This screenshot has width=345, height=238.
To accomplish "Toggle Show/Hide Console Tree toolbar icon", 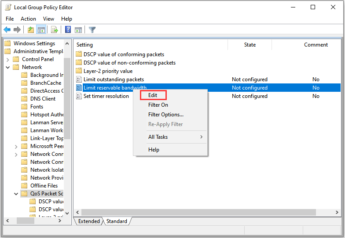I will coord(41,30).
